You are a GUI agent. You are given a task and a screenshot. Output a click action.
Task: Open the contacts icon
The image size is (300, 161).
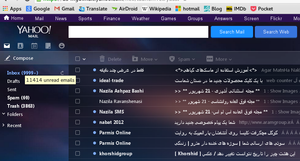(x=20, y=46)
